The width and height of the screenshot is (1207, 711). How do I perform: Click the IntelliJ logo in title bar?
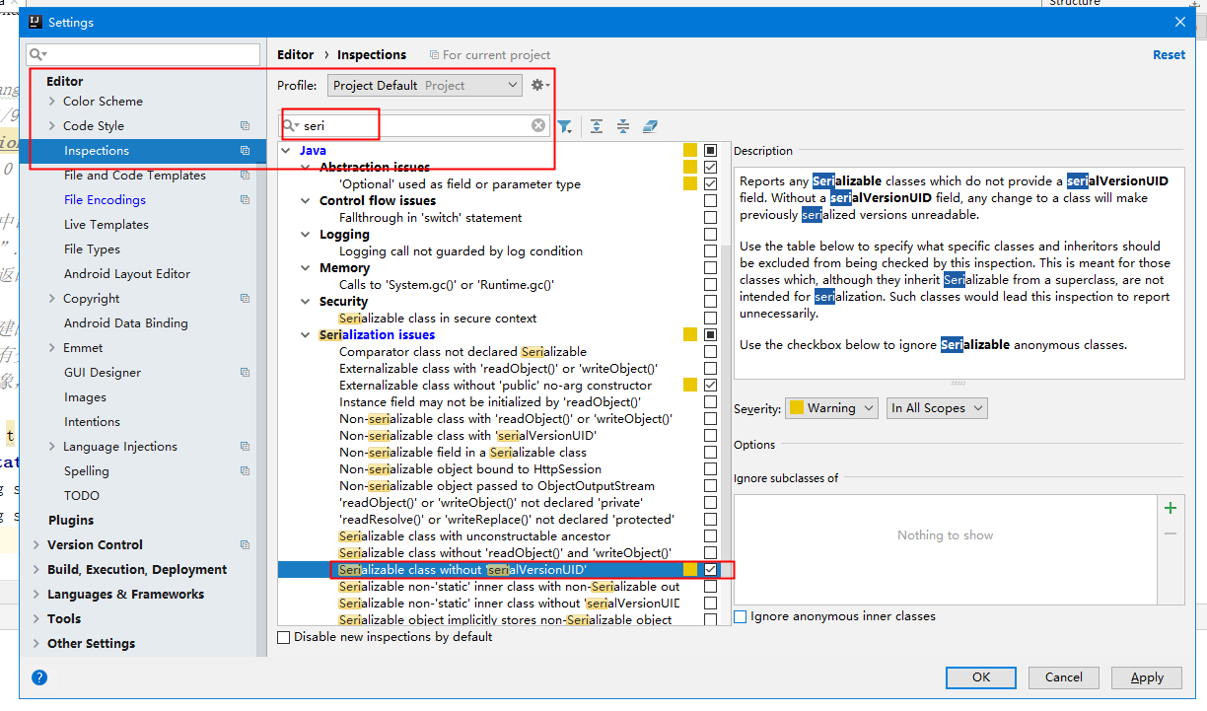(x=35, y=22)
